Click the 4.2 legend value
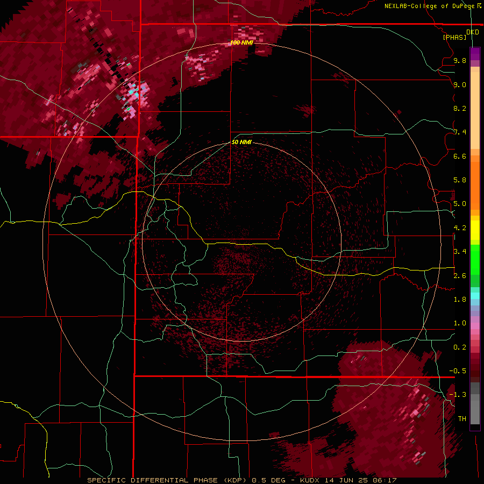This screenshot has height=484, width=484. [460, 228]
